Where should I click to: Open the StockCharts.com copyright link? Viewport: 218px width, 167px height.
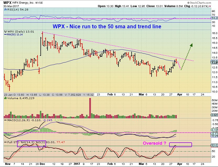tap(199, 3)
